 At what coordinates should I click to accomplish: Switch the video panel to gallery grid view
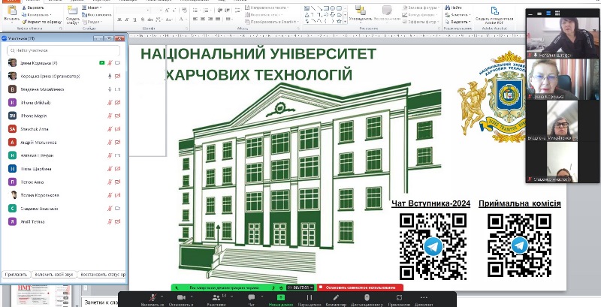click(557, 14)
